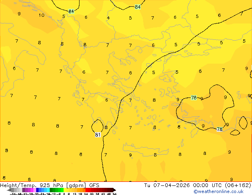Viewport: 252px width, 195px height.
Task: Click the lone 4 temperature value
Action: [108, 18]
